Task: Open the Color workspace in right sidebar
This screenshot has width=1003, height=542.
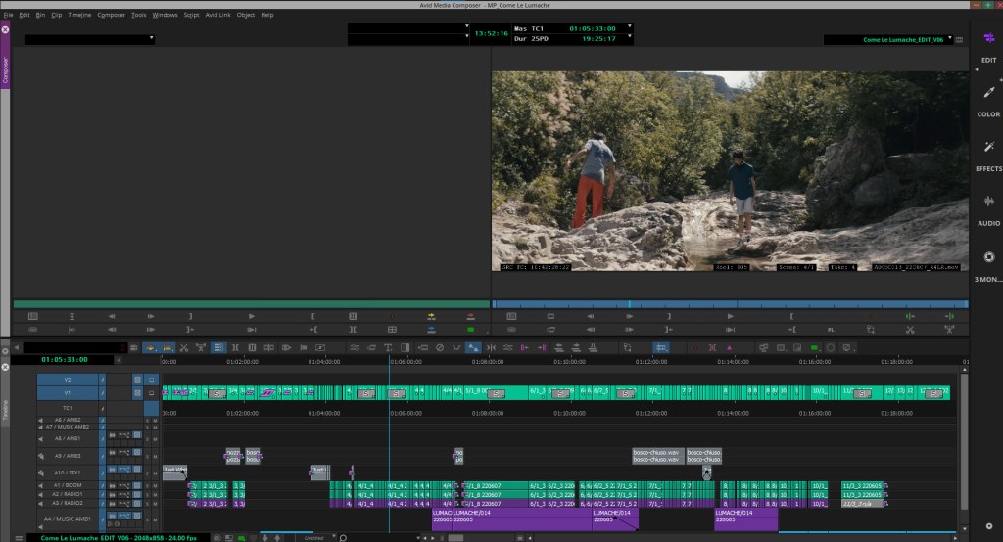Action: click(988, 98)
